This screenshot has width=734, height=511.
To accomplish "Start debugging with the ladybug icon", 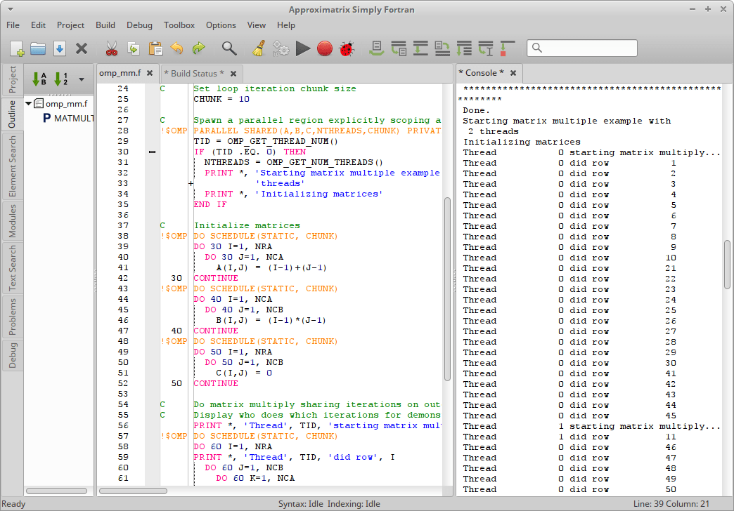I will click(347, 48).
